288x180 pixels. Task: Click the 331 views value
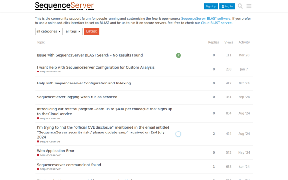(x=228, y=97)
